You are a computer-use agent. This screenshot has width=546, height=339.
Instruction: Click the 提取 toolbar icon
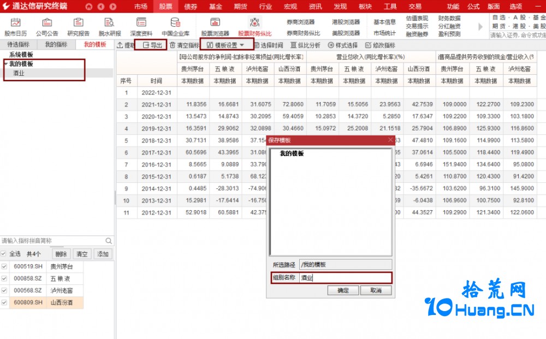click(120, 45)
